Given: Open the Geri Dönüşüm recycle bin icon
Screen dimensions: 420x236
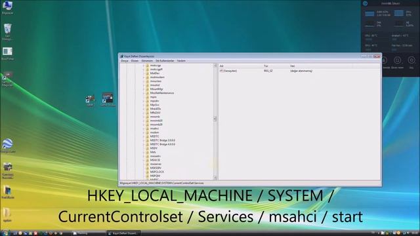Looking at the screenshot, I should tap(7, 32).
